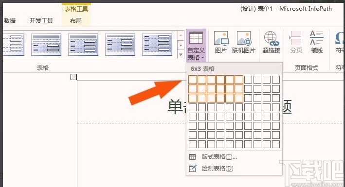Viewport: 345px width, 187px height.
Task: Expand the table styles gallery
Action: [181, 54]
